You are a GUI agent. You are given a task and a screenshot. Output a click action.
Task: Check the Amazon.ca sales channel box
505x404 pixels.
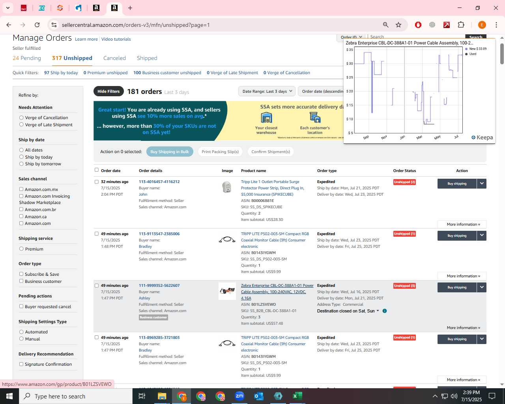point(21,217)
